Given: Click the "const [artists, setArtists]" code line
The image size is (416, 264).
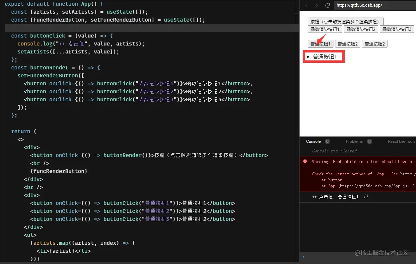Looking at the screenshot, I should [79, 12].
